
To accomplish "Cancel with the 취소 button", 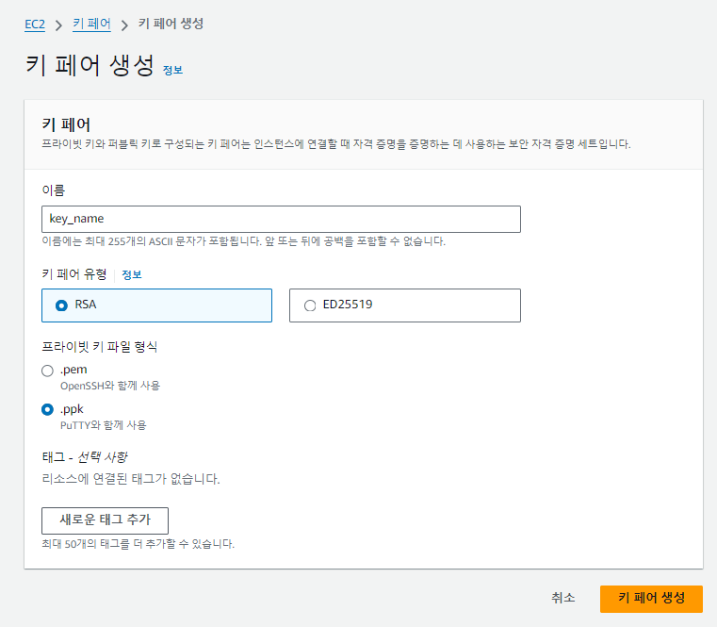I will (x=562, y=599).
